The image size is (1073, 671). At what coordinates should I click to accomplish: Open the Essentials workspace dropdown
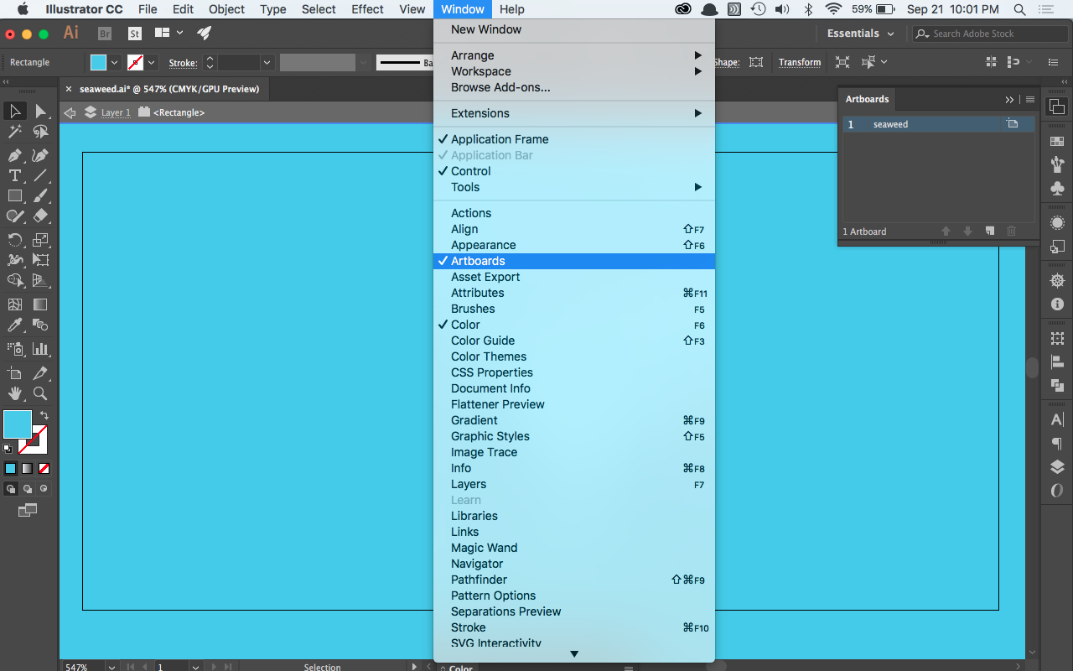(860, 34)
